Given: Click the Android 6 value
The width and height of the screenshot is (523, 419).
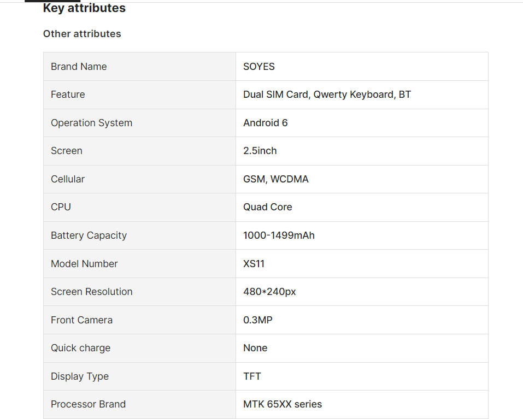Looking at the screenshot, I should (x=265, y=123).
